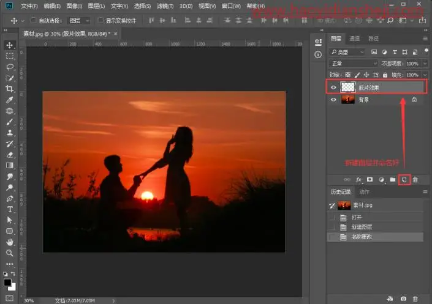Select the Eraser tool

[10, 155]
